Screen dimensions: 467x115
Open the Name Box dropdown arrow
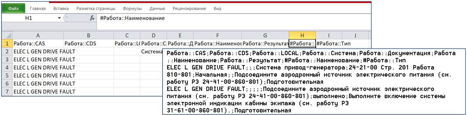coord(59,18)
